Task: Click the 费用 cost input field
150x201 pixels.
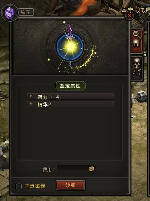Action: coord(76,169)
